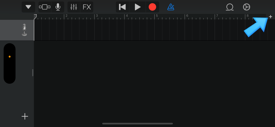Select the Audio Recorder microphone track header
The width and height of the screenshot is (275, 127).
(x=17, y=30)
